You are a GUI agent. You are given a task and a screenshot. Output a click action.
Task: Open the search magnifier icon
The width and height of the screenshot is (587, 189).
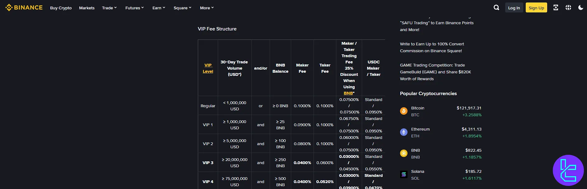pyautogui.click(x=496, y=7)
